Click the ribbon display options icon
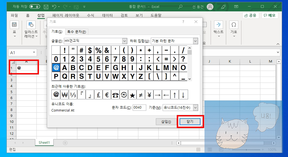 (236, 7)
